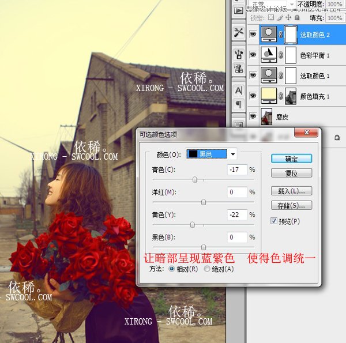Select the 选取颜色 1 layer mask thumbnail
The width and height of the screenshot is (346, 343).
(x=291, y=76)
